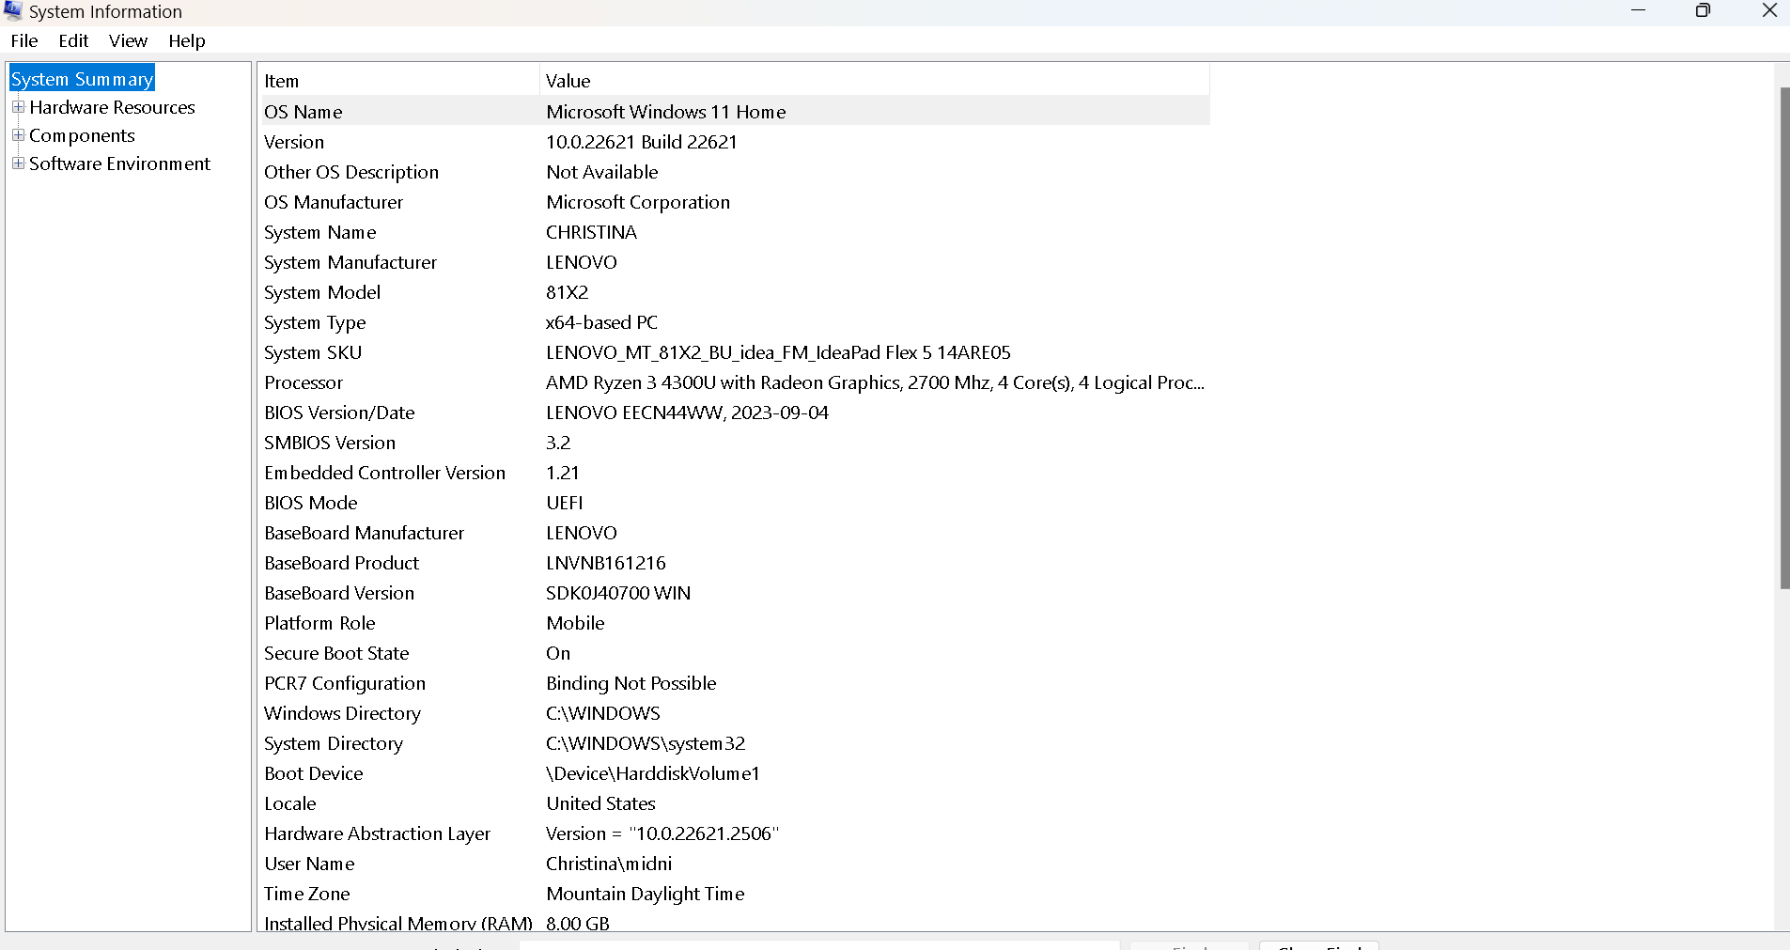The width and height of the screenshot is (1790, 950).
Task: Select the Secure Boot State row
Action: click(x=734, y=653)
